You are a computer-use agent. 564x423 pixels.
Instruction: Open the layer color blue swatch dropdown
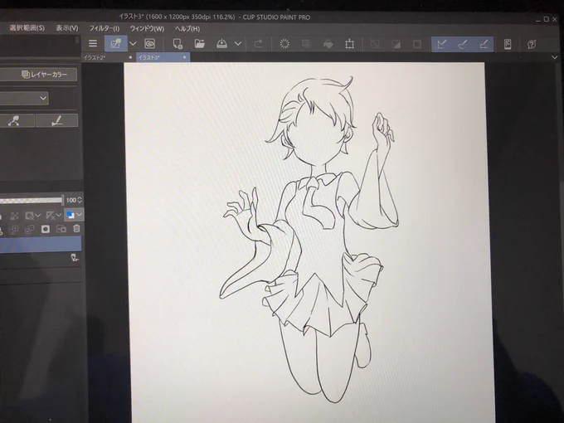[80, 215]
